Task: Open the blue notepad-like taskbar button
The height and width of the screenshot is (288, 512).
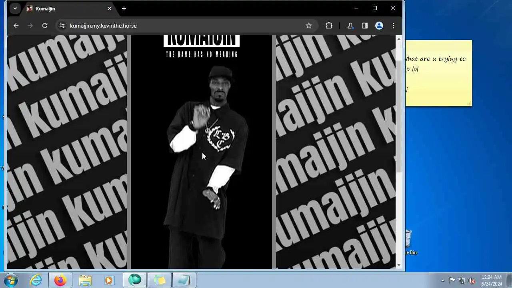Action: (184, 280)
